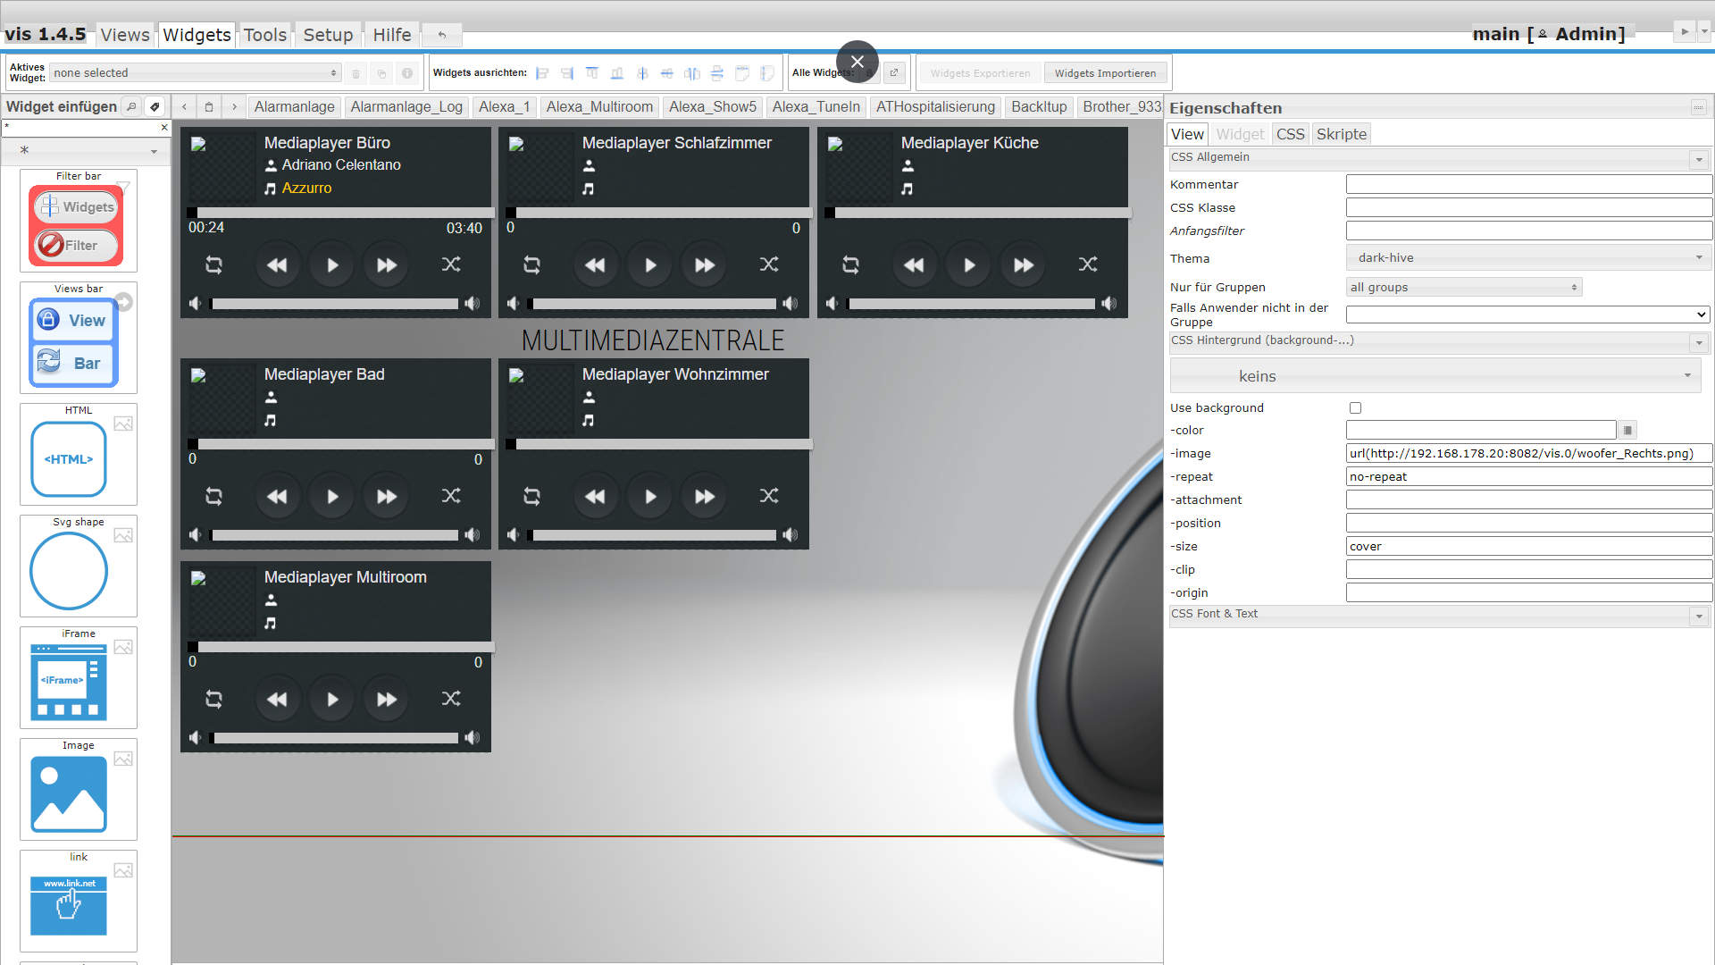Toggle the Widgets filter button in Filter bar

click(x=77, y=206)
